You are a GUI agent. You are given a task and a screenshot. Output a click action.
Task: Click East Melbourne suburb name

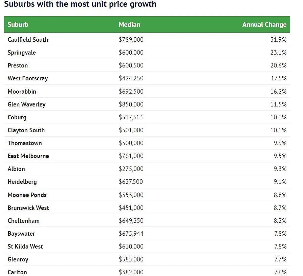point(28,156)
